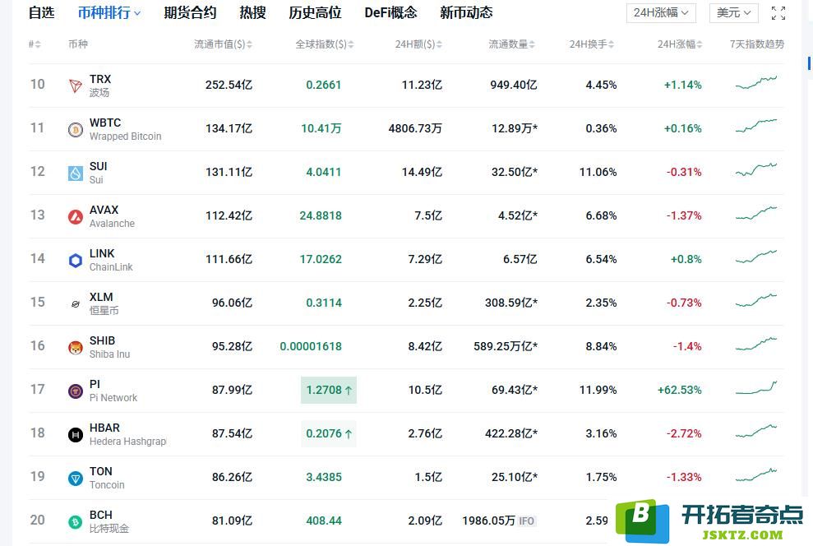Click LINK circulating supply 6.57亿
Screen dimensions: 813x546
[520, 259]
